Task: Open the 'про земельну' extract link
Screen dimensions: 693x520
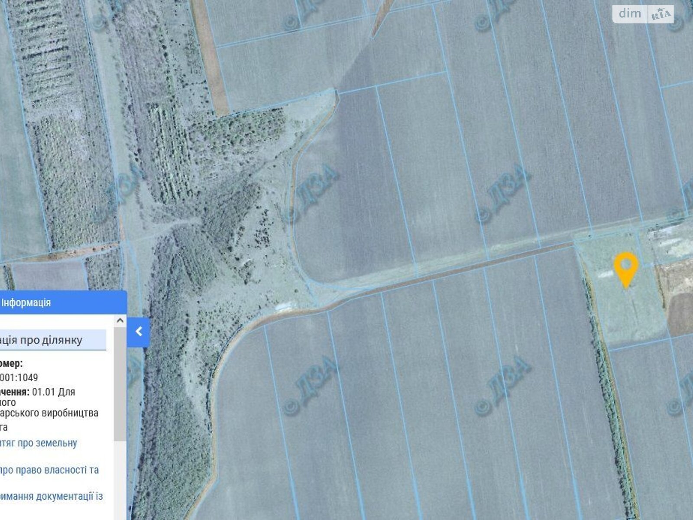Action: tap(39, 443)
